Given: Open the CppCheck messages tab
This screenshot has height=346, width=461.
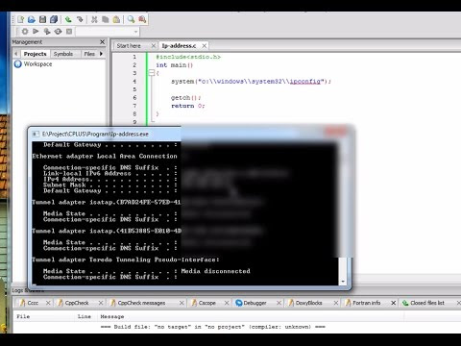Looking at the screenshot, I should [x=141, y=303].
